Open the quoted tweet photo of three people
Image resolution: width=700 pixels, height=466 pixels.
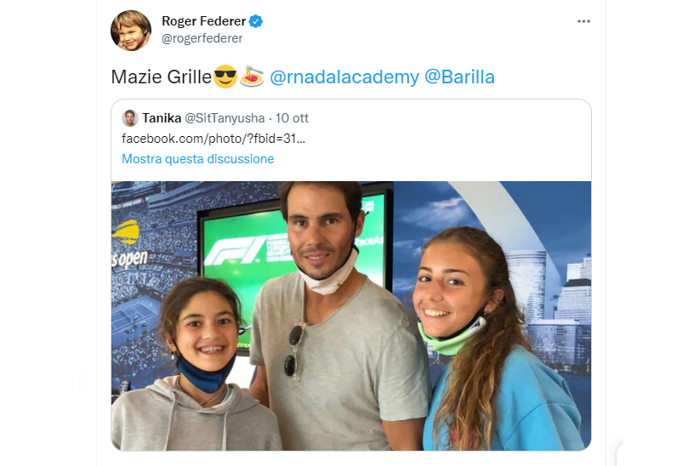click(351, 315)
